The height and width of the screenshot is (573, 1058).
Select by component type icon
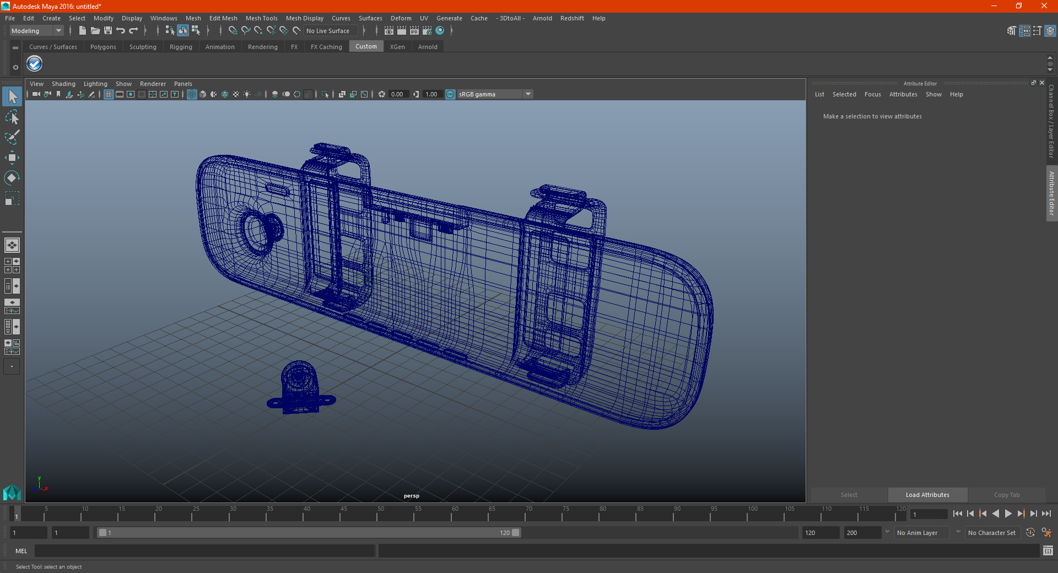coord(196,31)
